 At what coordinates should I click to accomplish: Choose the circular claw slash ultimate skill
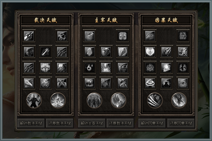pyautogui.click(x=155, y=100)
